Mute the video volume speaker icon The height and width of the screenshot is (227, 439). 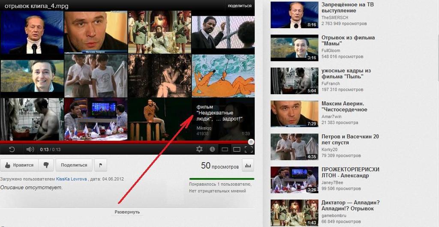(x=30, y=149)
